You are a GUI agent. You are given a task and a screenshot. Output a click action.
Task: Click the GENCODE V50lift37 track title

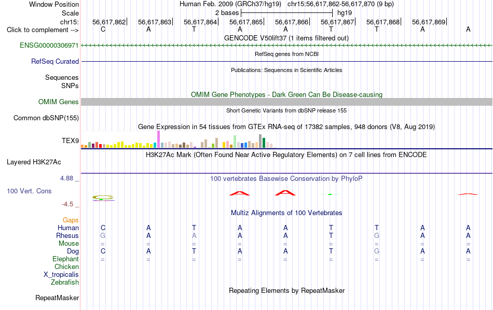286,38
